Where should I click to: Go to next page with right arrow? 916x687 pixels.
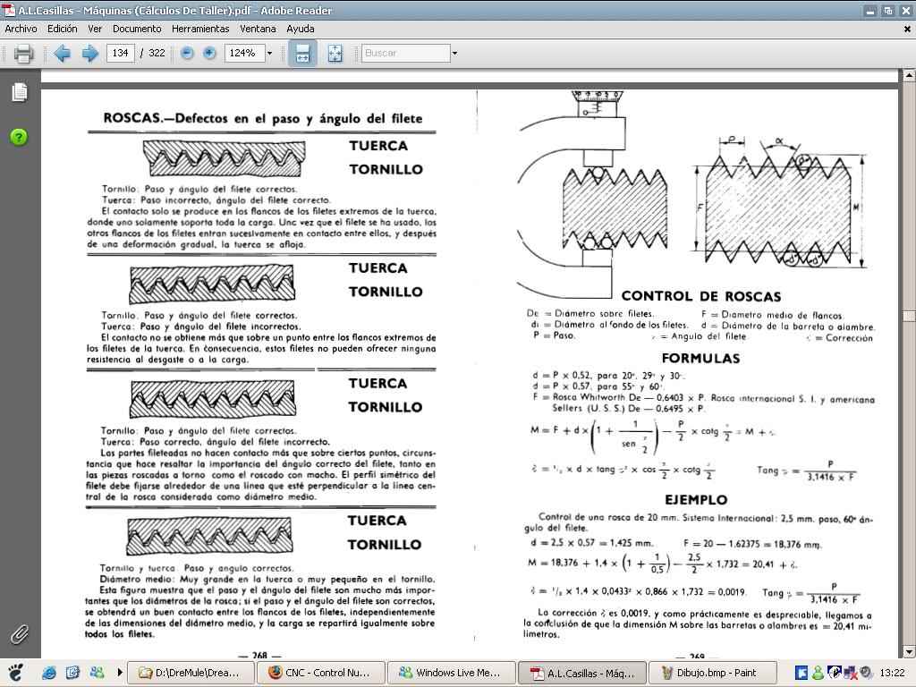click(x=89, y=53)
